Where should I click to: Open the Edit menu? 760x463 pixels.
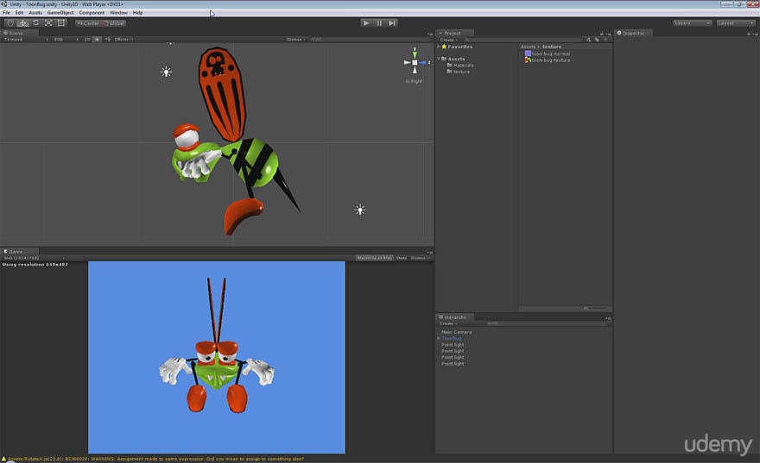19,13
